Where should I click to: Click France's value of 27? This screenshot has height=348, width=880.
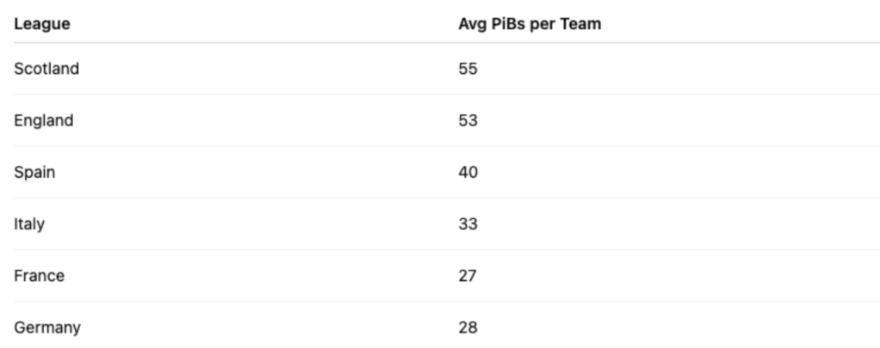[x=468, y=276]
